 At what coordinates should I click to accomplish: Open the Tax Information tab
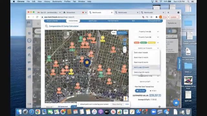[113, 21]
